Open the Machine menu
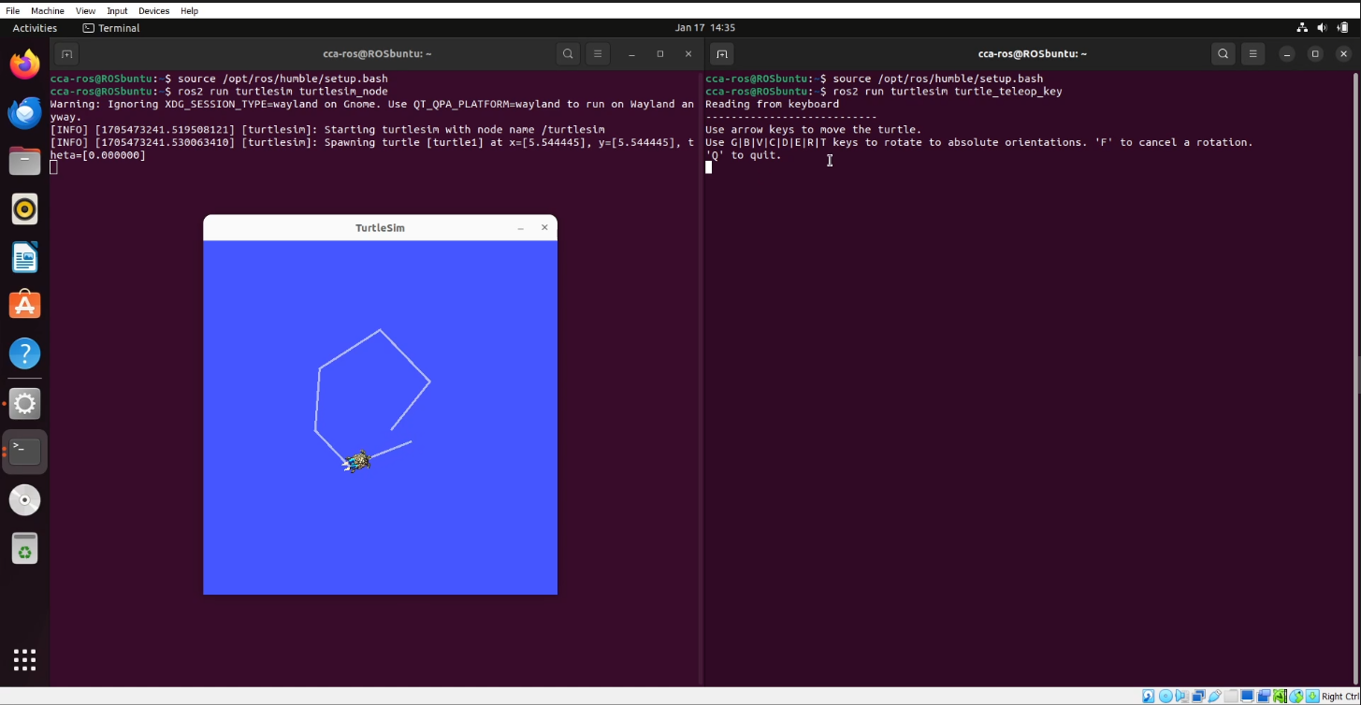 pyautogui.click(x=48, y=10)
